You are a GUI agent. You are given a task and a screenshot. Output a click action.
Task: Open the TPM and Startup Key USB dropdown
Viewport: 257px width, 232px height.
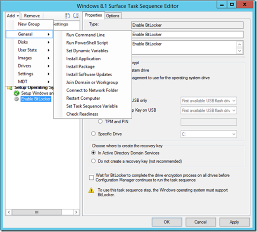click(209, 110)
